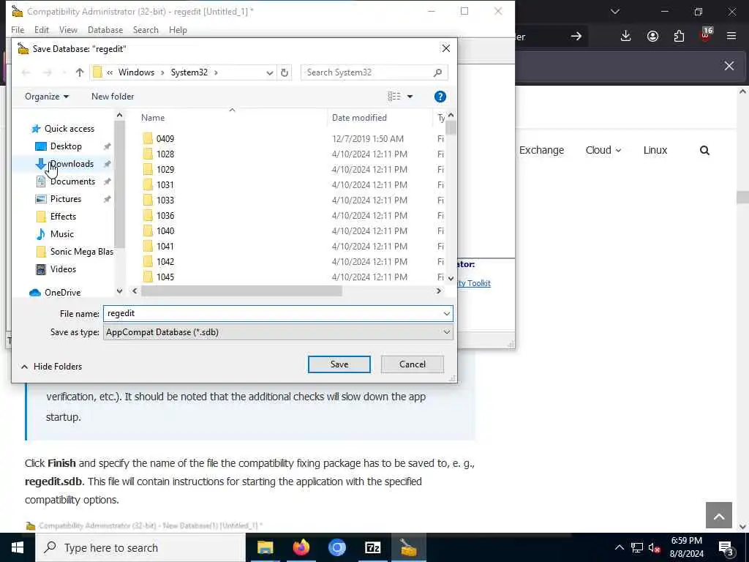
Task: Open the Help question mark in Save dialog
Action: click(x=440, y=97)
